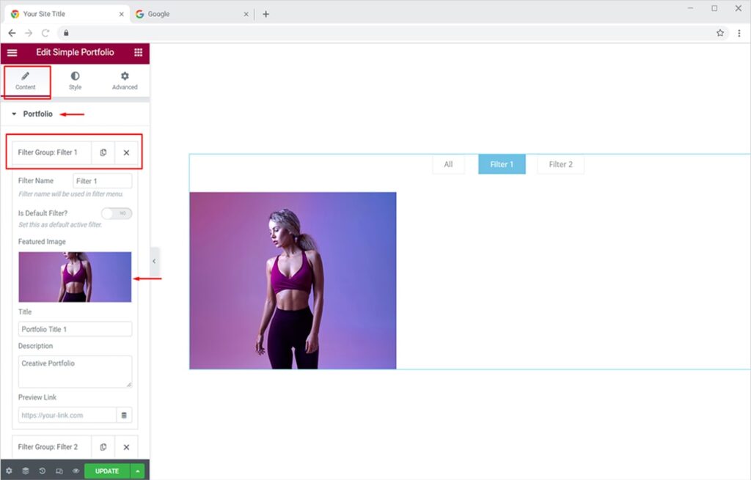Open Navigator layers icon in bottom bar
The width and height of the screenshot is (751, 480).
(26, 471)
